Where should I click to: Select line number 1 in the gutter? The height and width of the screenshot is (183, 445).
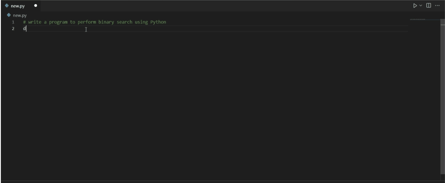point(13,22)
